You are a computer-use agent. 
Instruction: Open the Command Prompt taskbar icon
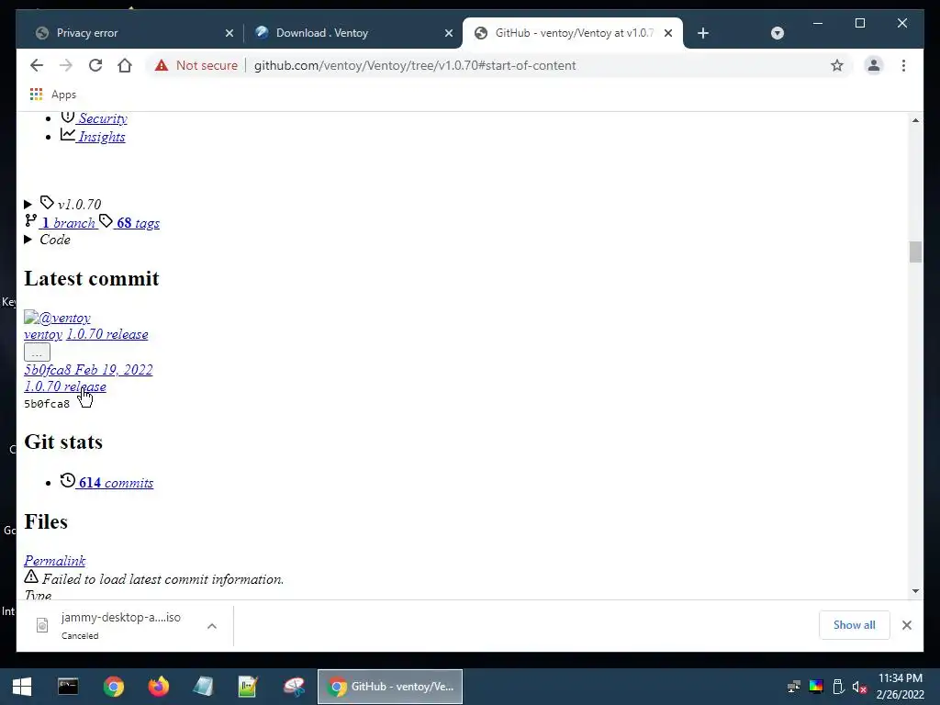click(x=68, y=687)
